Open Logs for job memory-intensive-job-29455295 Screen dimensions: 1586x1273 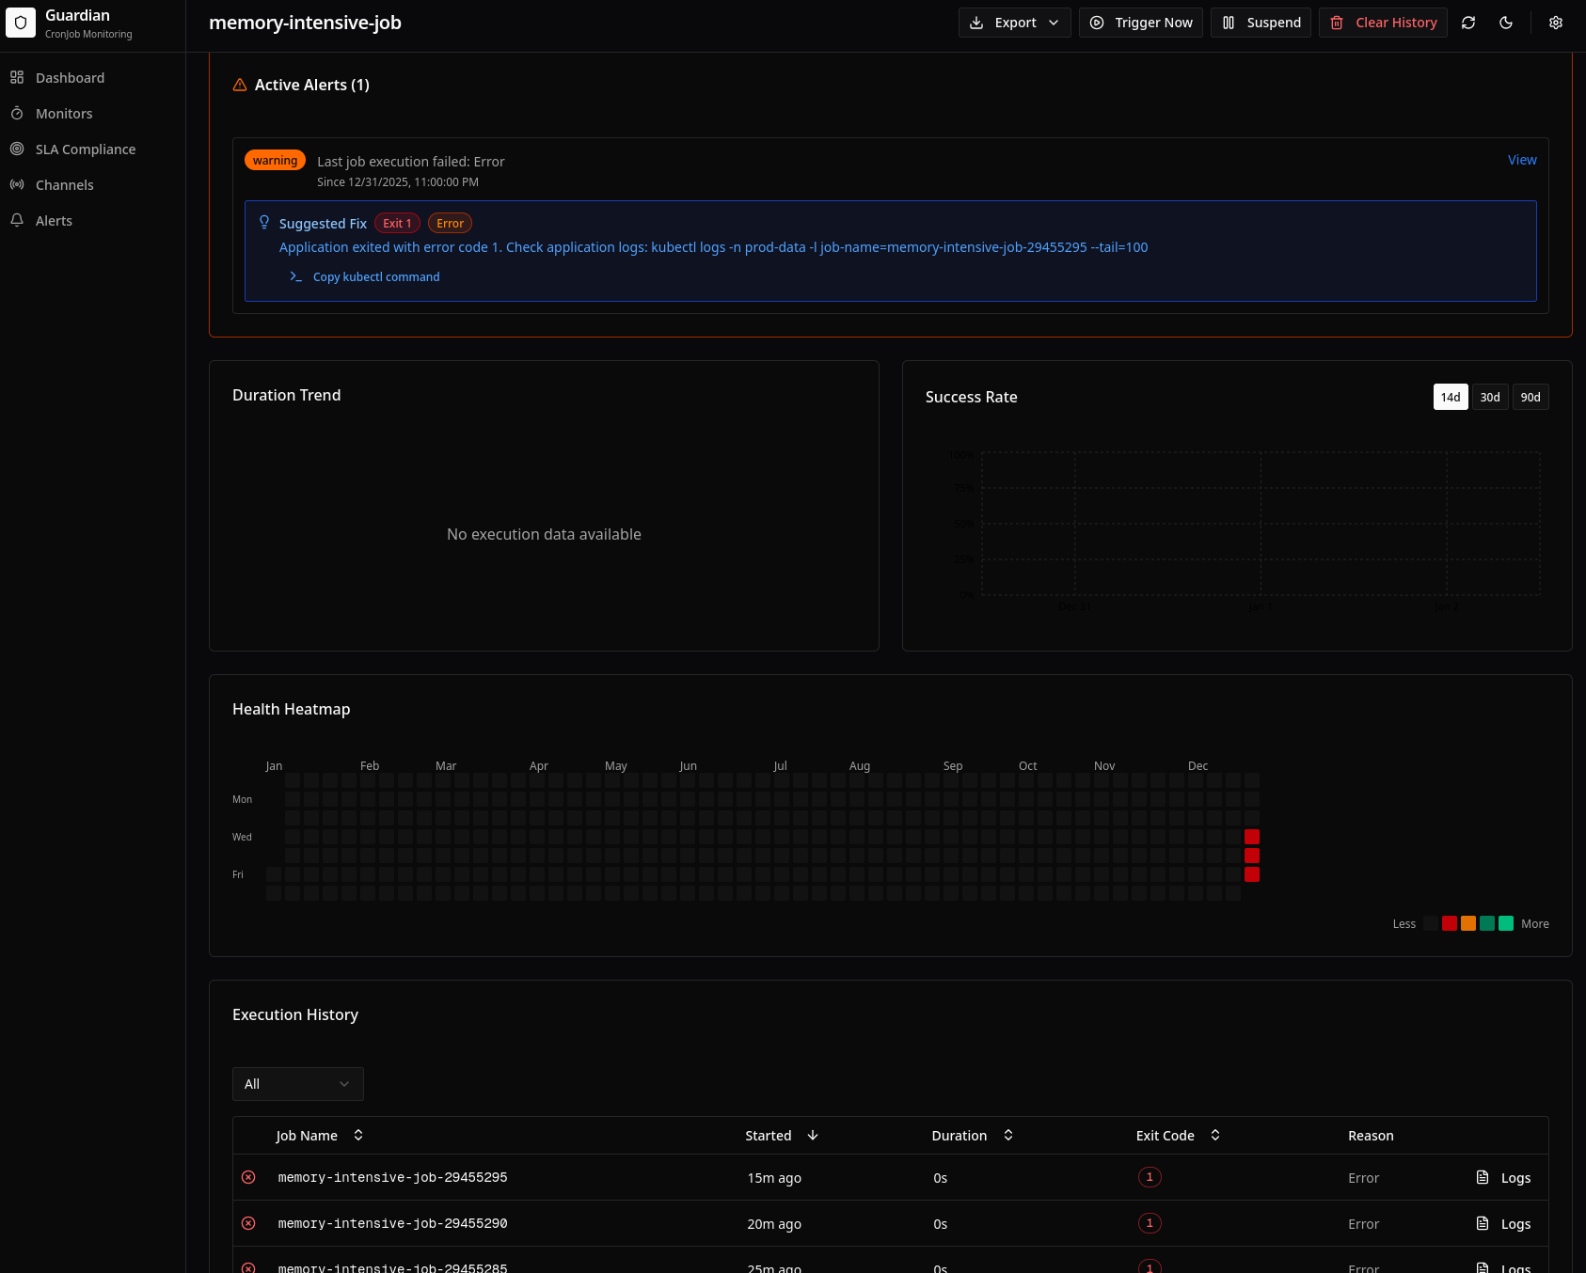[1503, 1177]
